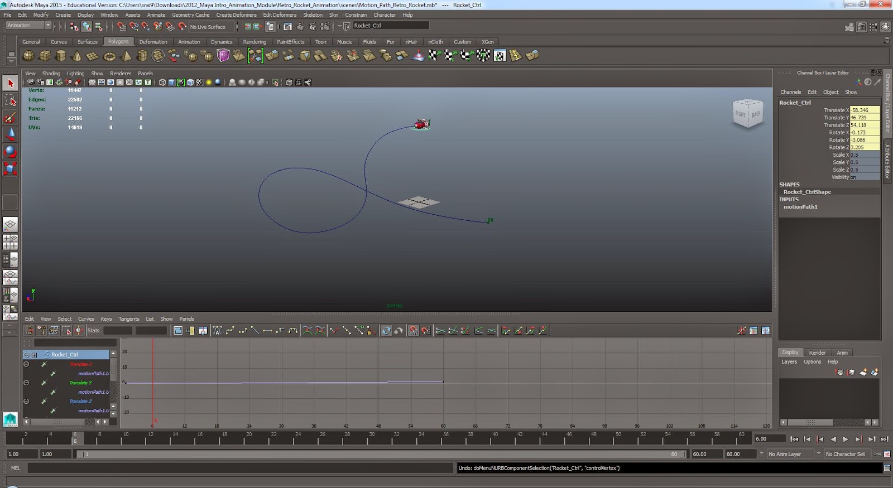Create a polygon plane from the shelf
This screenshot has height=488, width=893.
[x=93, y=56]
